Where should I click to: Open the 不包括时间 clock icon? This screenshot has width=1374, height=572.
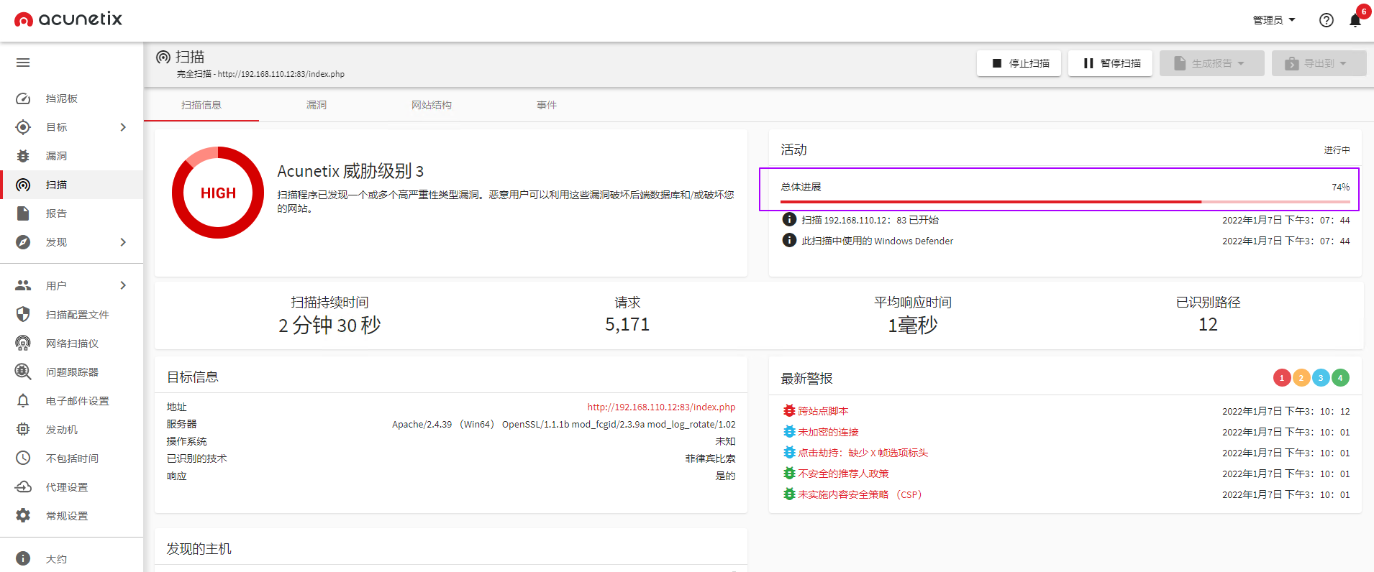[23, 458]
